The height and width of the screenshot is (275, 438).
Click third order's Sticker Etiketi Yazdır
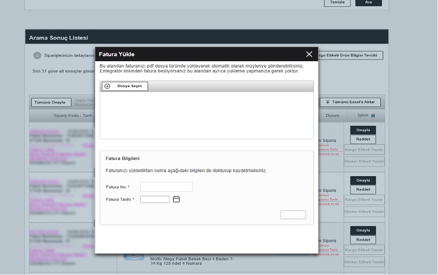click(364, 262)
